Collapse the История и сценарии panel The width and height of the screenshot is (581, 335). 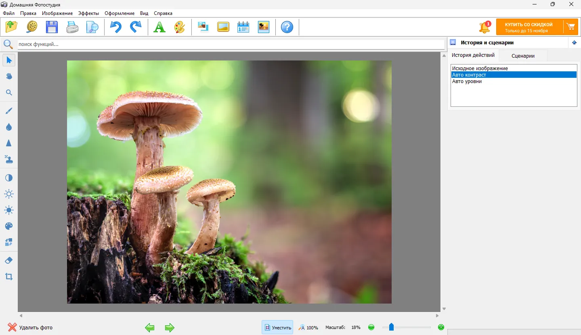(x=574, y=42)
